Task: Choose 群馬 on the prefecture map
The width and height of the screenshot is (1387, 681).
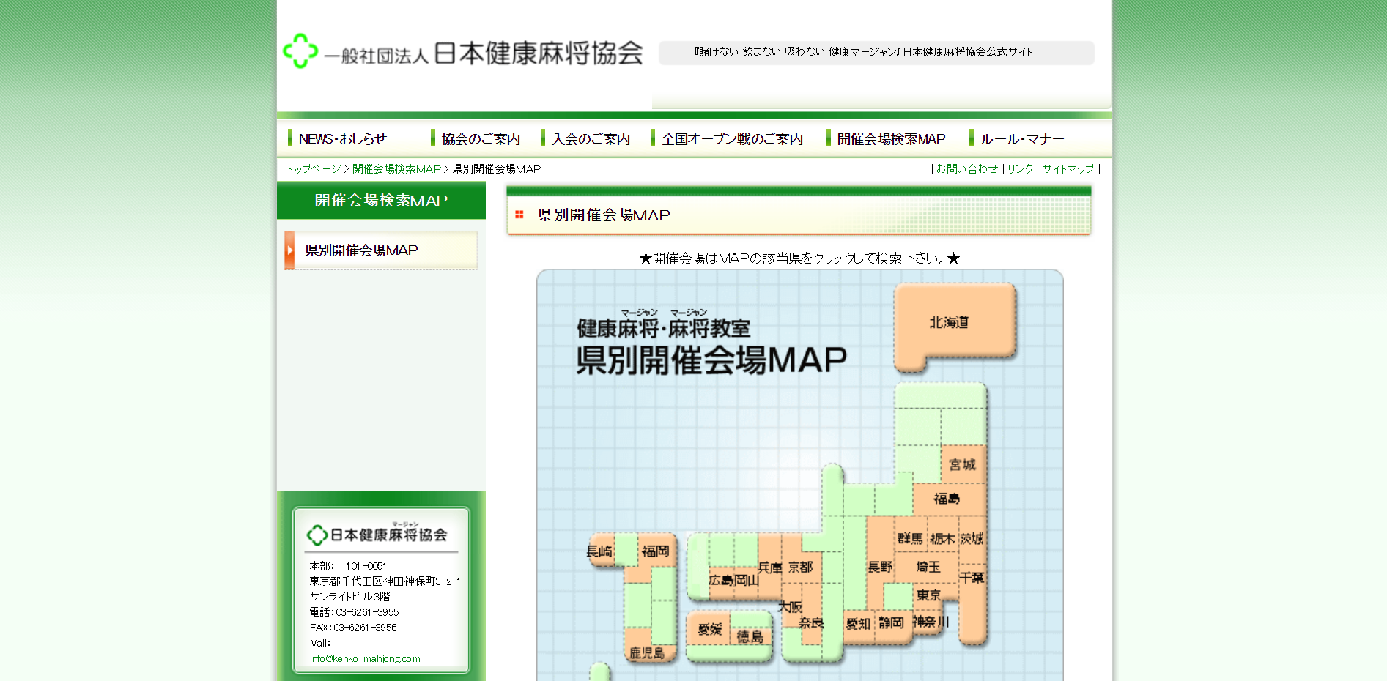Action: point(911,538)
